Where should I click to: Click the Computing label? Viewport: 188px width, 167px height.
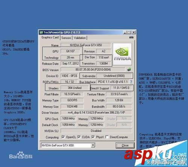click(x=52, y=137)
